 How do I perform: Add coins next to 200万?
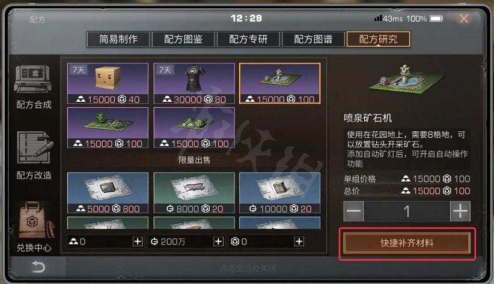(x=218, y=241)
